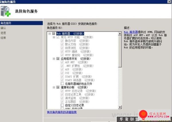Screen dimensions: 172x122
Task: Click the role list scroll down arrow
Action: click(120, 107)
